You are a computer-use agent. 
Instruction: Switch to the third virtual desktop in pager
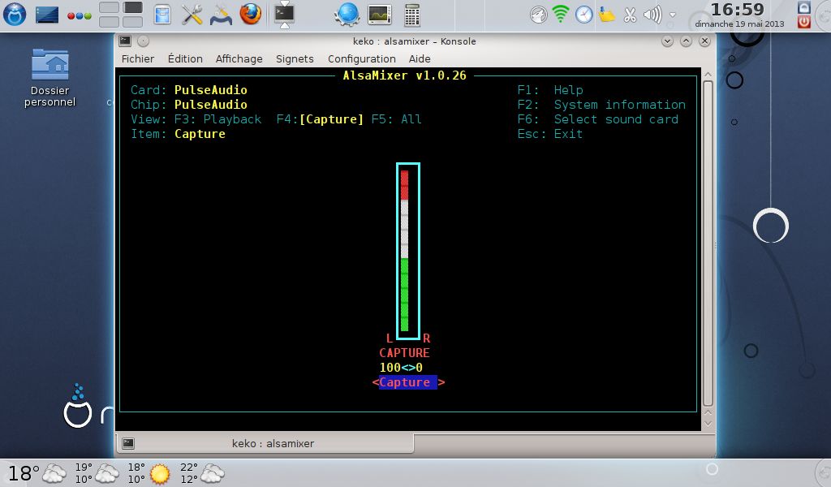pyautogui.click(x=109, y=22)
